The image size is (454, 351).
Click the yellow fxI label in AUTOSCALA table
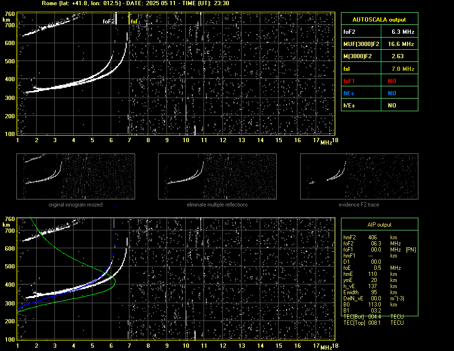coord(346,69)
